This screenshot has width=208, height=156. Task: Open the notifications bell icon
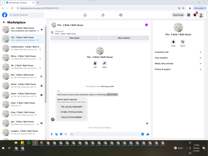click(x=195, y=15)
